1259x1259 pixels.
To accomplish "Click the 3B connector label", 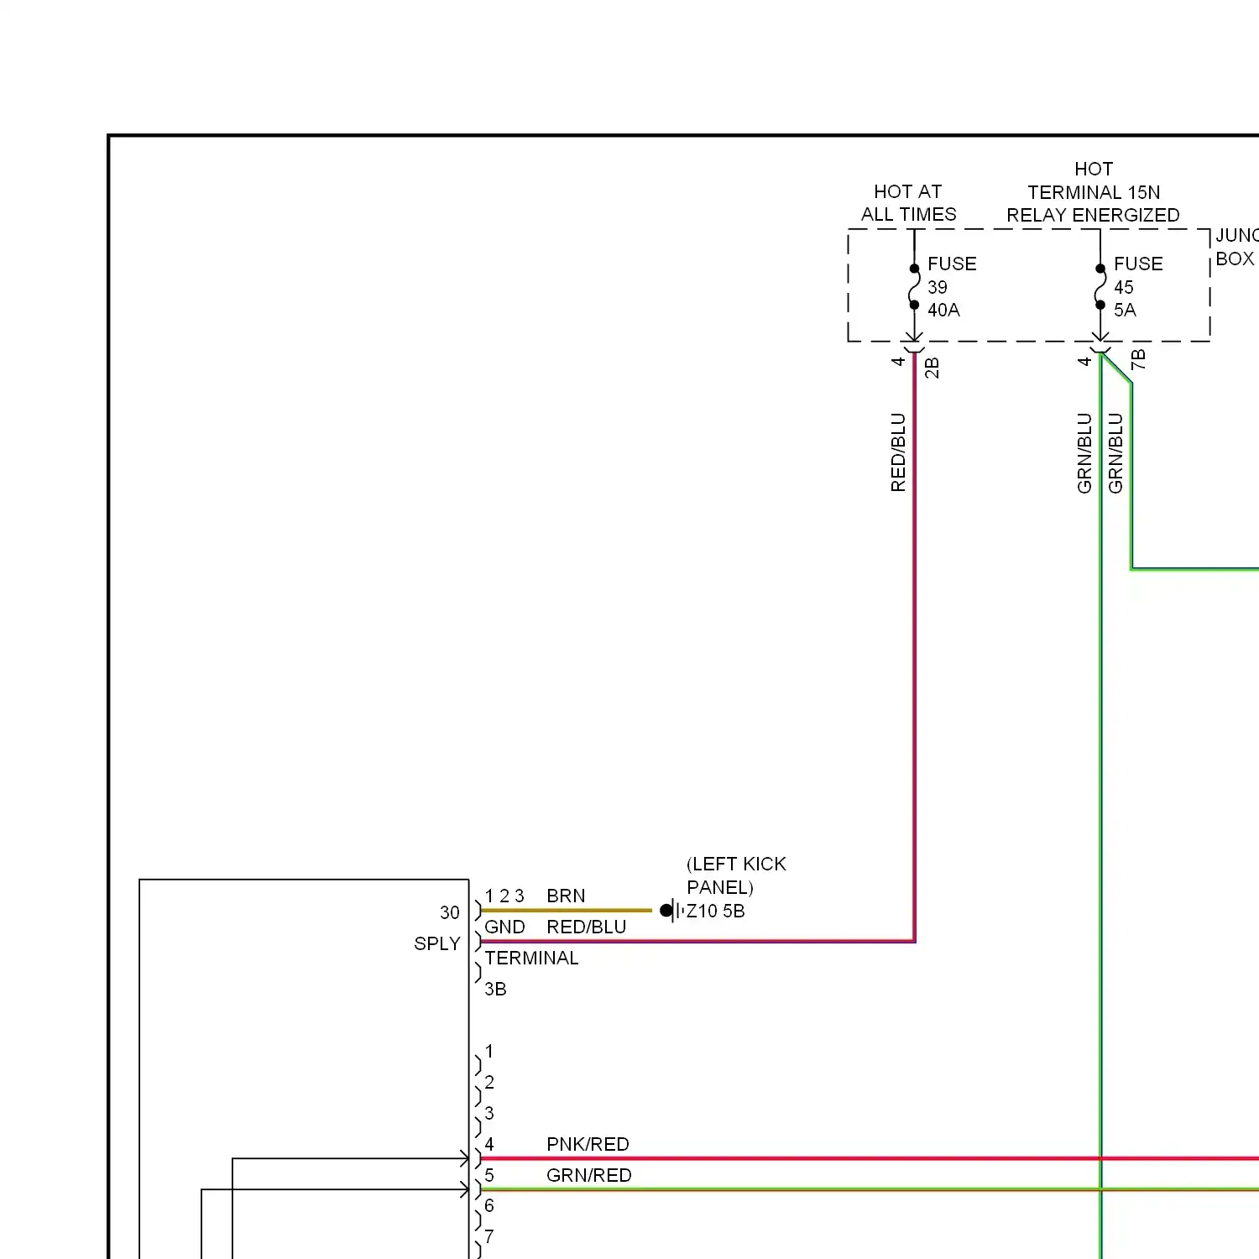I will [495, 989].
